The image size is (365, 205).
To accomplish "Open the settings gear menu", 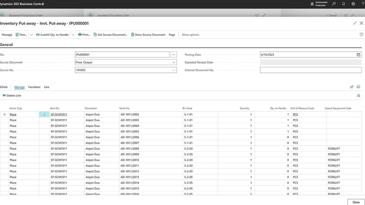I will pyautogui.click(x=353, y=4).
